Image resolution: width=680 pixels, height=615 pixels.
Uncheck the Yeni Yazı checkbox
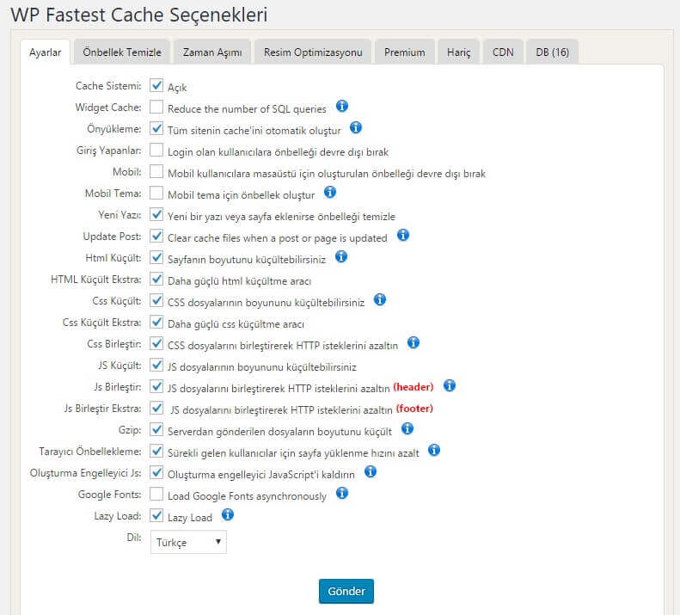[156, 214]
